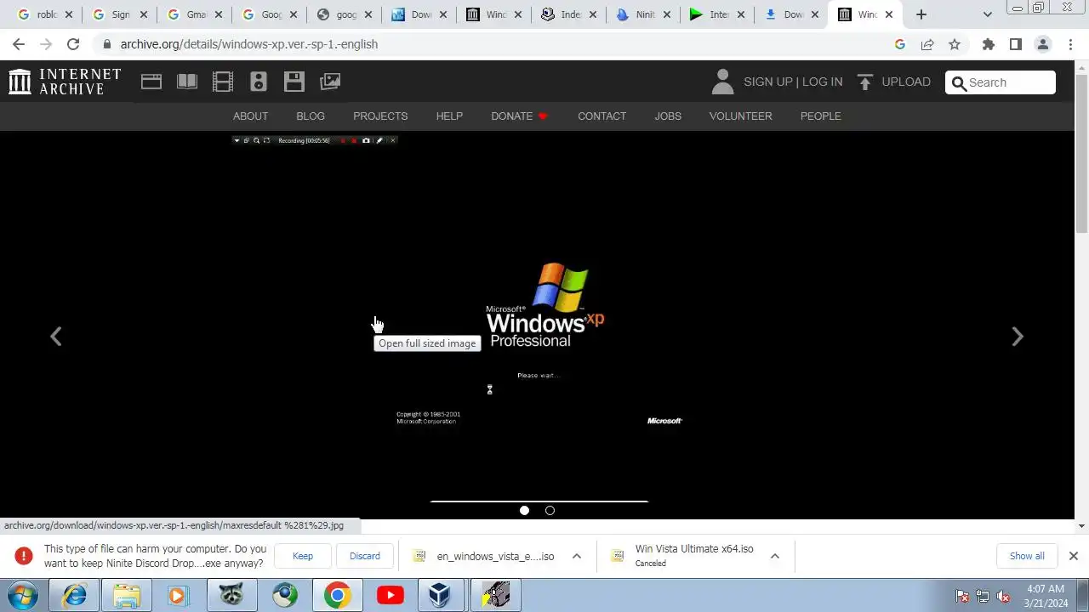
Task: Close the downloads bar
Action: point(1073,556)
